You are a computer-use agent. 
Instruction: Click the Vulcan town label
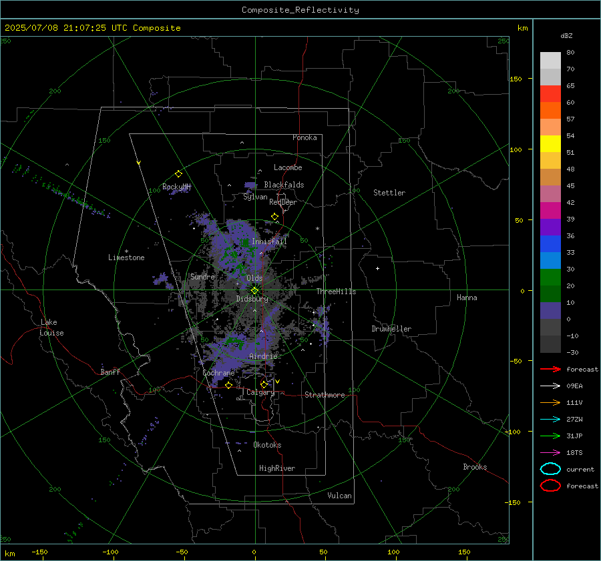click(x=339, y=496)
